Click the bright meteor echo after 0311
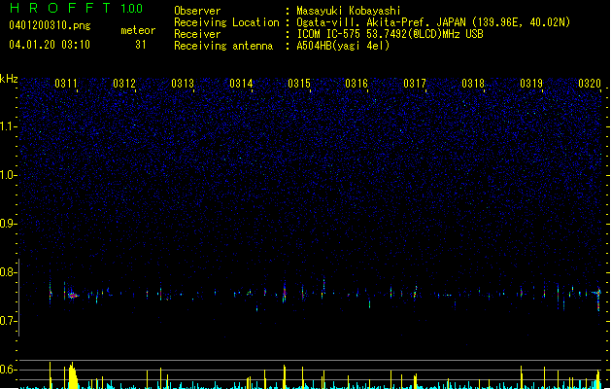 [x=73, y=296]
